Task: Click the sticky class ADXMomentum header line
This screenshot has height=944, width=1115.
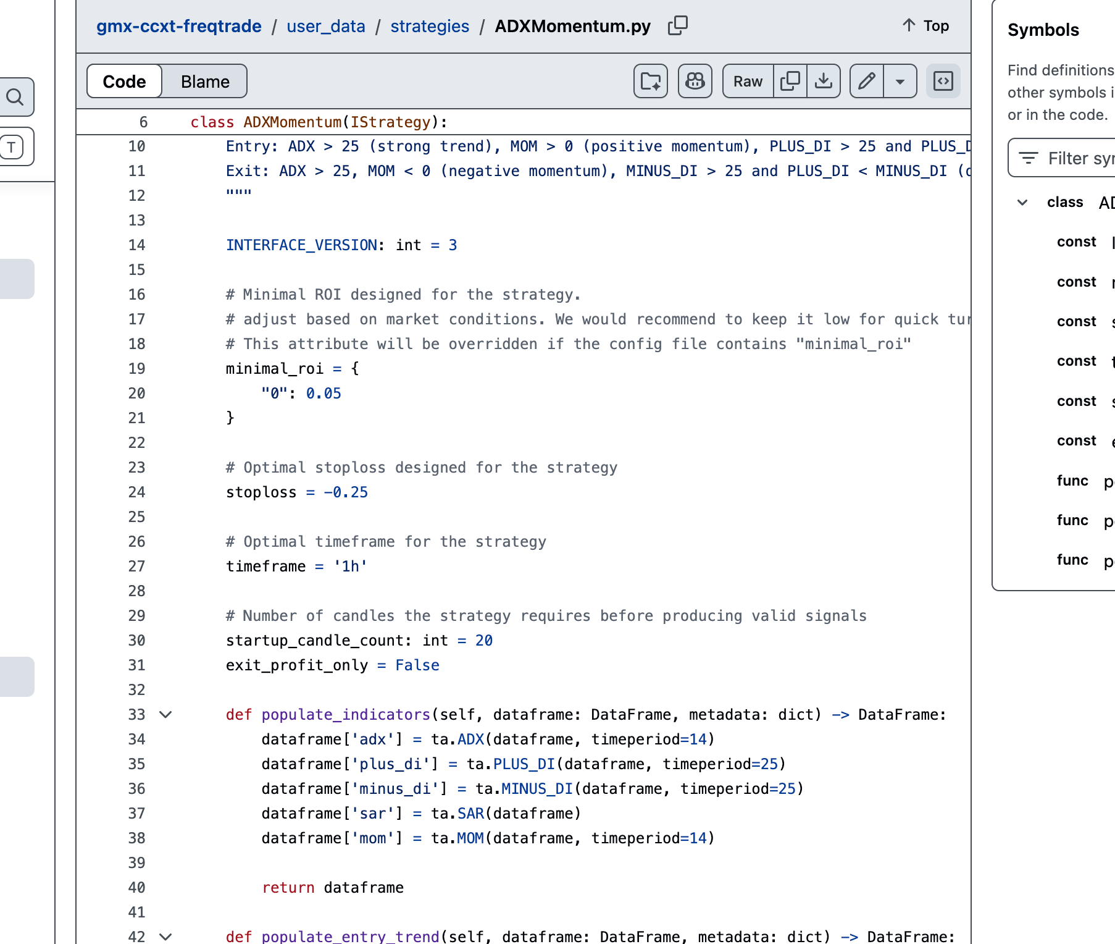Action: click(524, 122)
